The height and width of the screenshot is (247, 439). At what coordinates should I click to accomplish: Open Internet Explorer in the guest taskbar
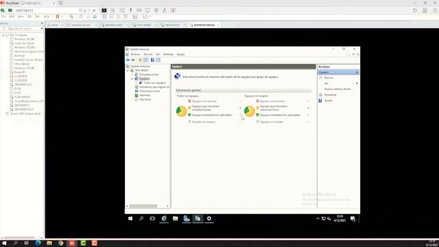click(x=164, y=218)
